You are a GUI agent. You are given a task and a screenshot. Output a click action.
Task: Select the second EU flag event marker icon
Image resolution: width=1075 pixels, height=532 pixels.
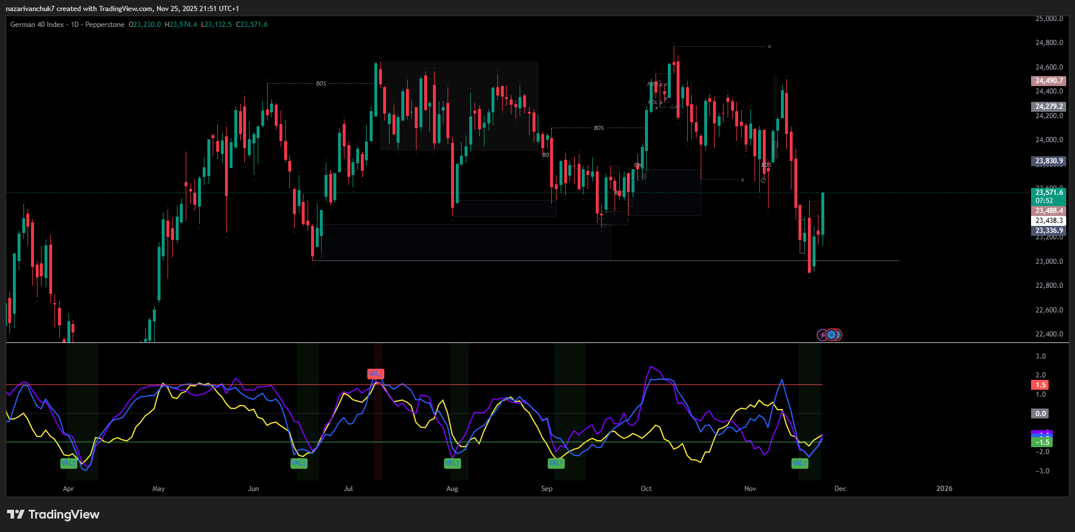pos(839,335)
